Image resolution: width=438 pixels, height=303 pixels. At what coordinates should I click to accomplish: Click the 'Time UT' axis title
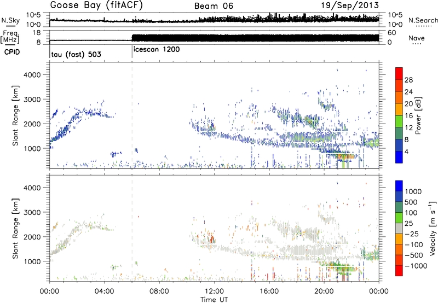pyautogui.click(x=214, y=300)
